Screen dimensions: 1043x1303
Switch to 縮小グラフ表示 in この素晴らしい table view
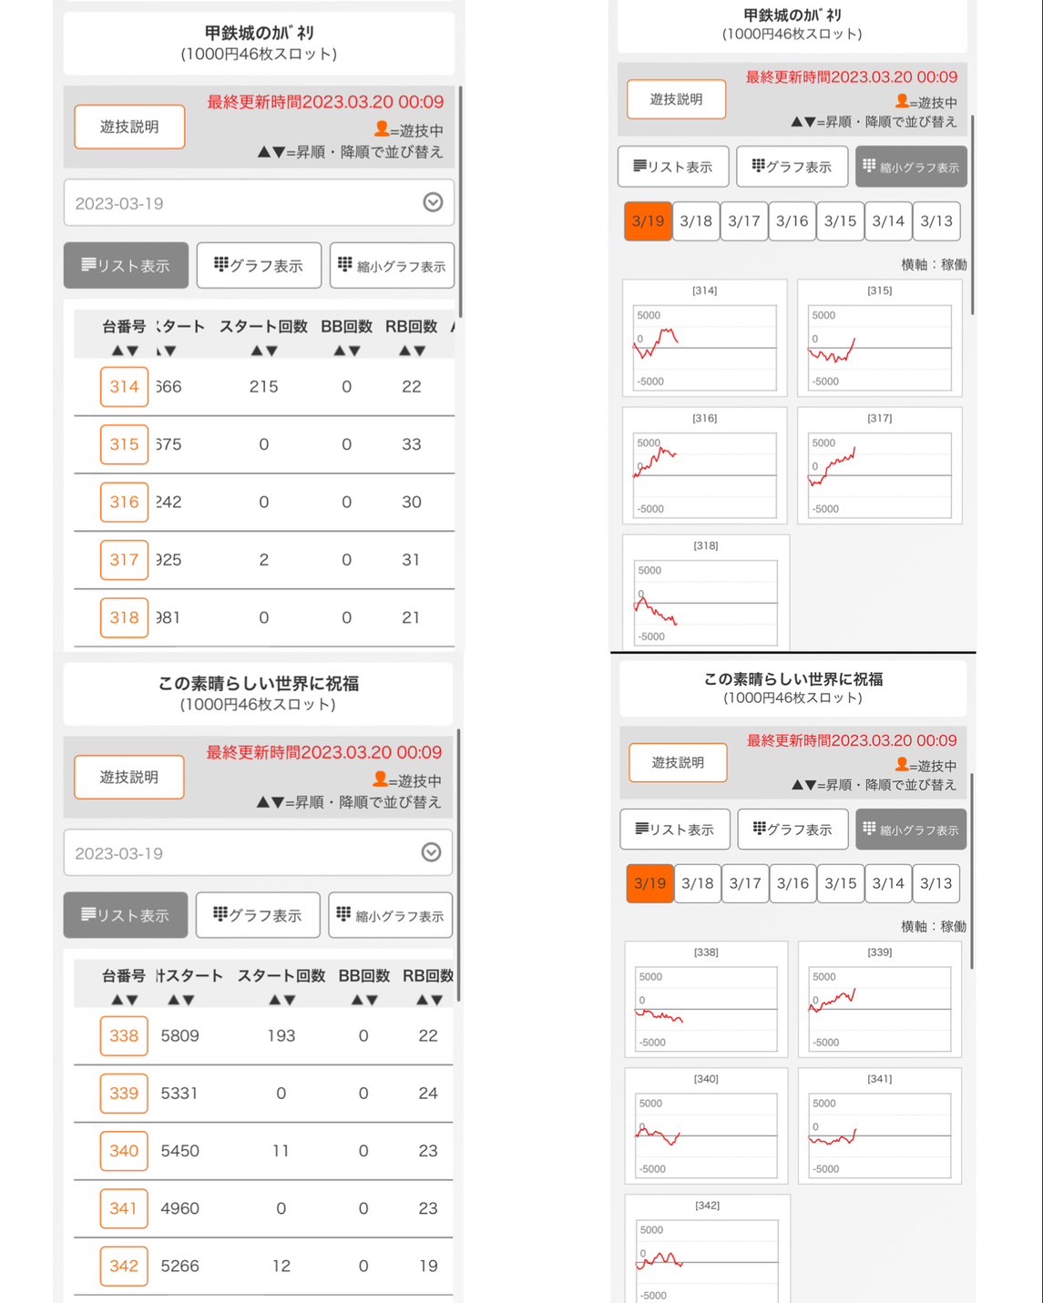391,915
